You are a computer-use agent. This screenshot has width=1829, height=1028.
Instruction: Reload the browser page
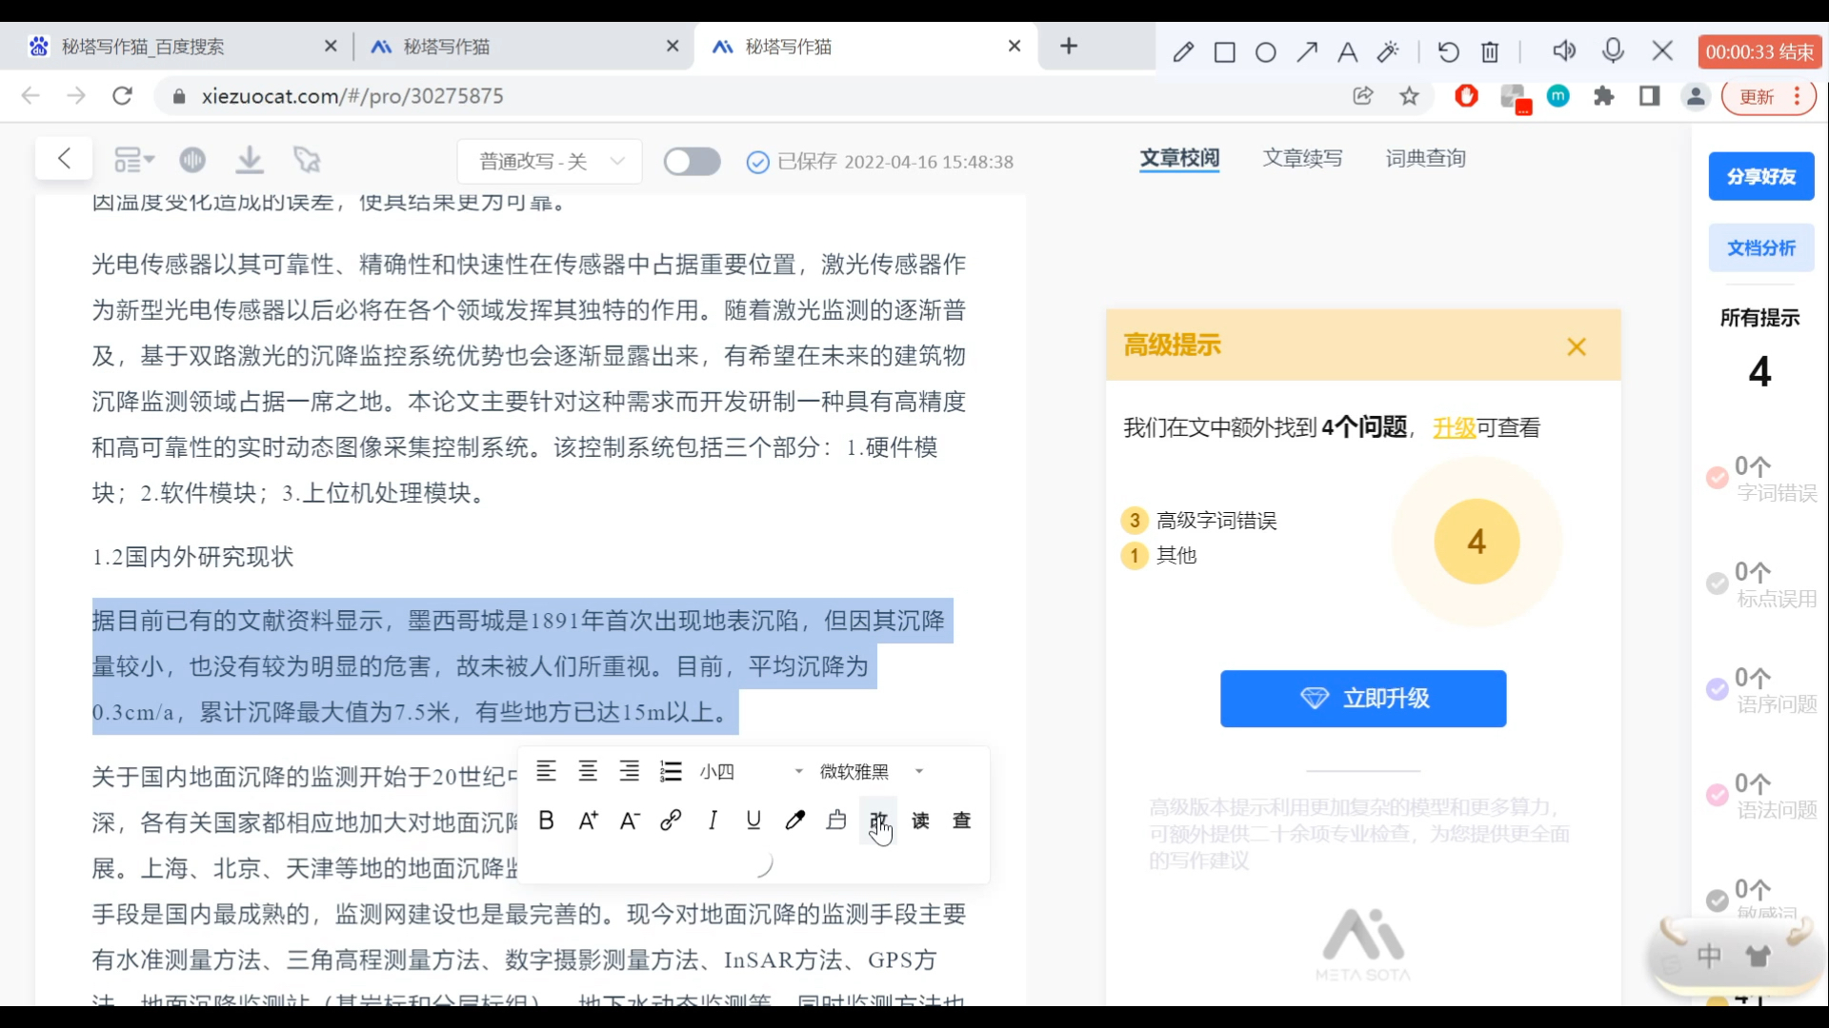[122, 96]
